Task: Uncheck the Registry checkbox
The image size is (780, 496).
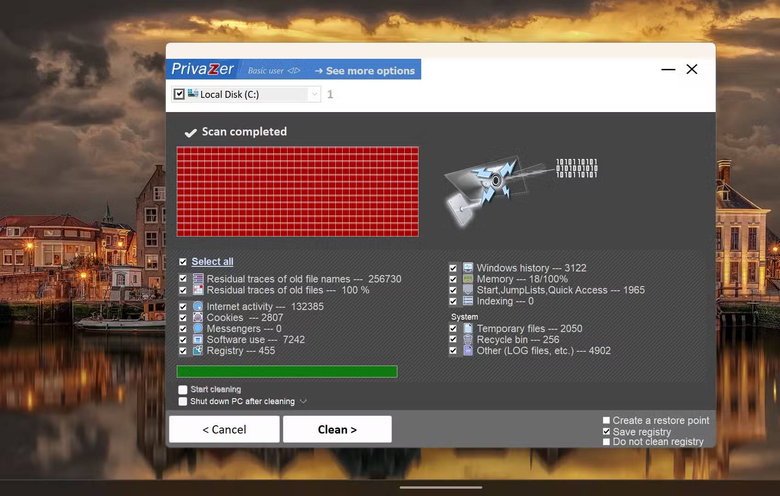Action: pyautogui.click(x=183, y=350)
